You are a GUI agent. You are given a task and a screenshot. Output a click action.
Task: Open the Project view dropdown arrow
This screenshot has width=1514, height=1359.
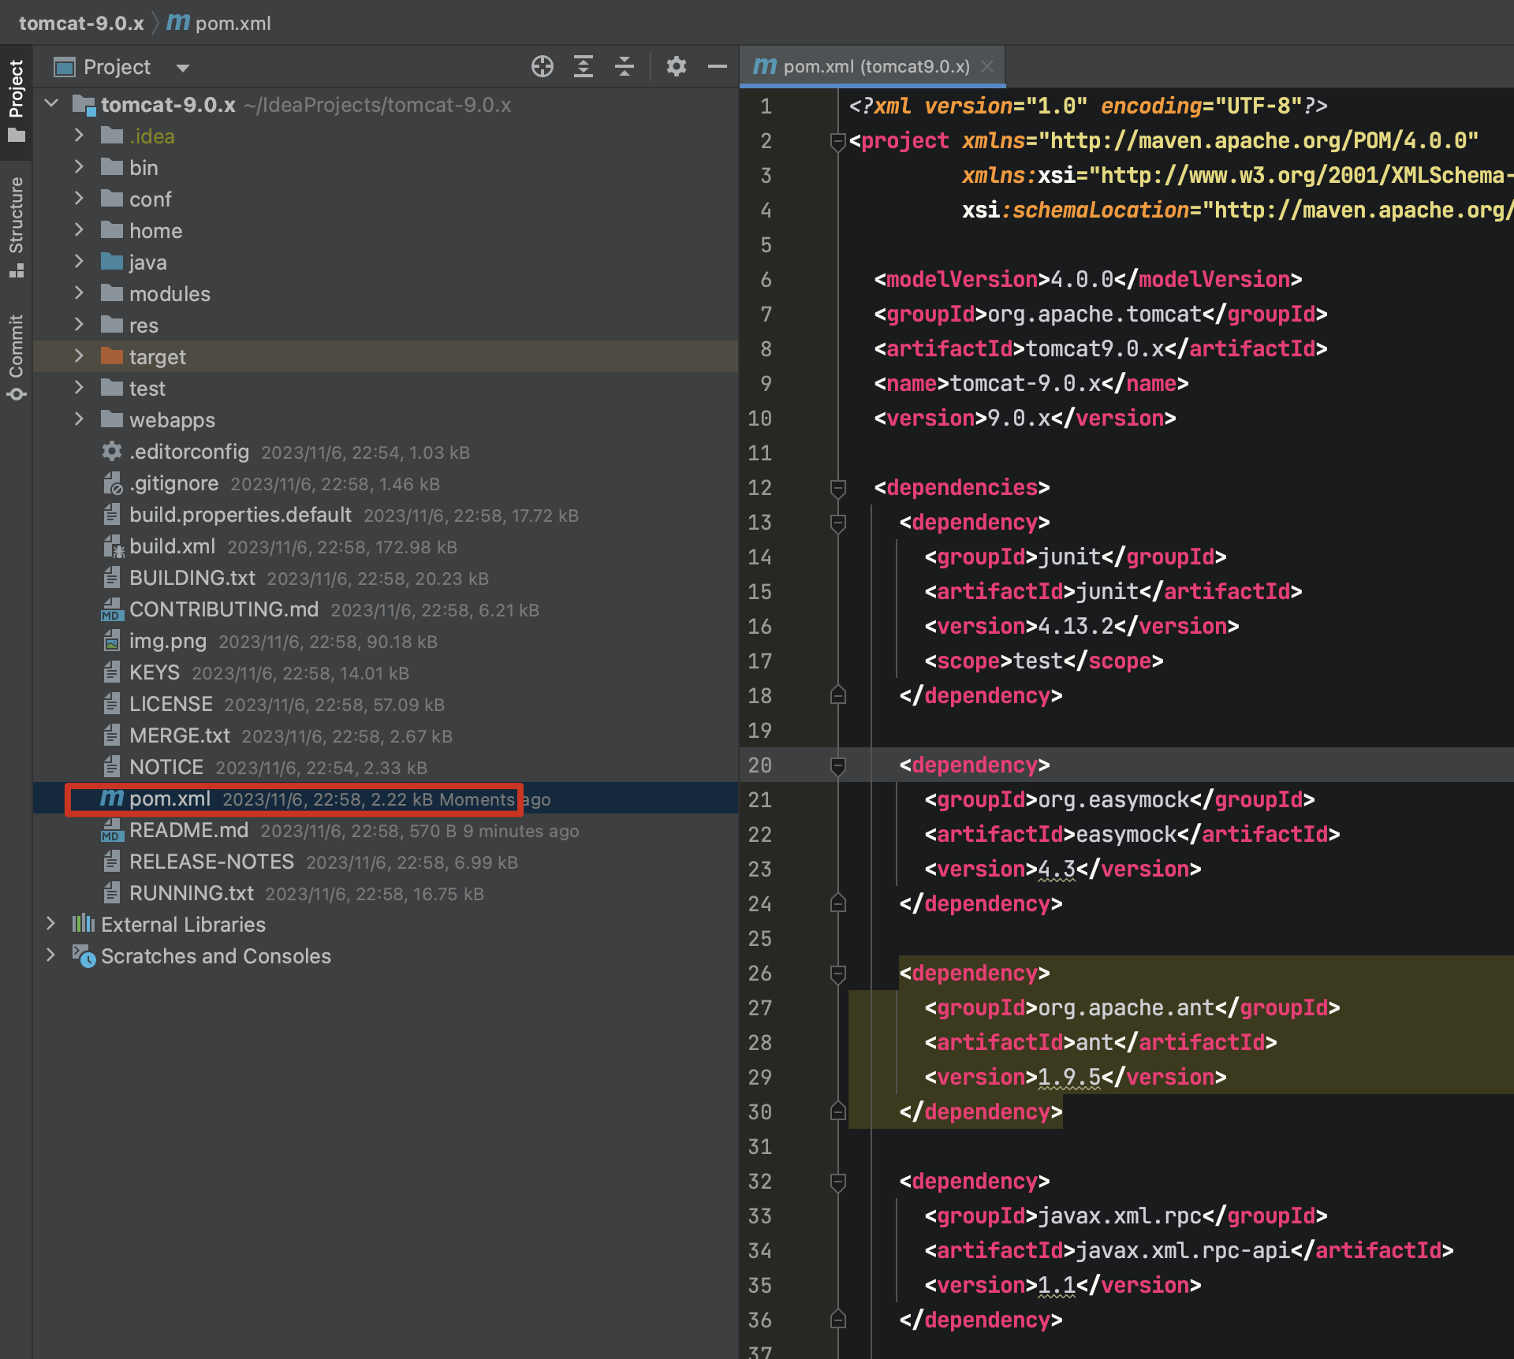click(x=183, y=68)
